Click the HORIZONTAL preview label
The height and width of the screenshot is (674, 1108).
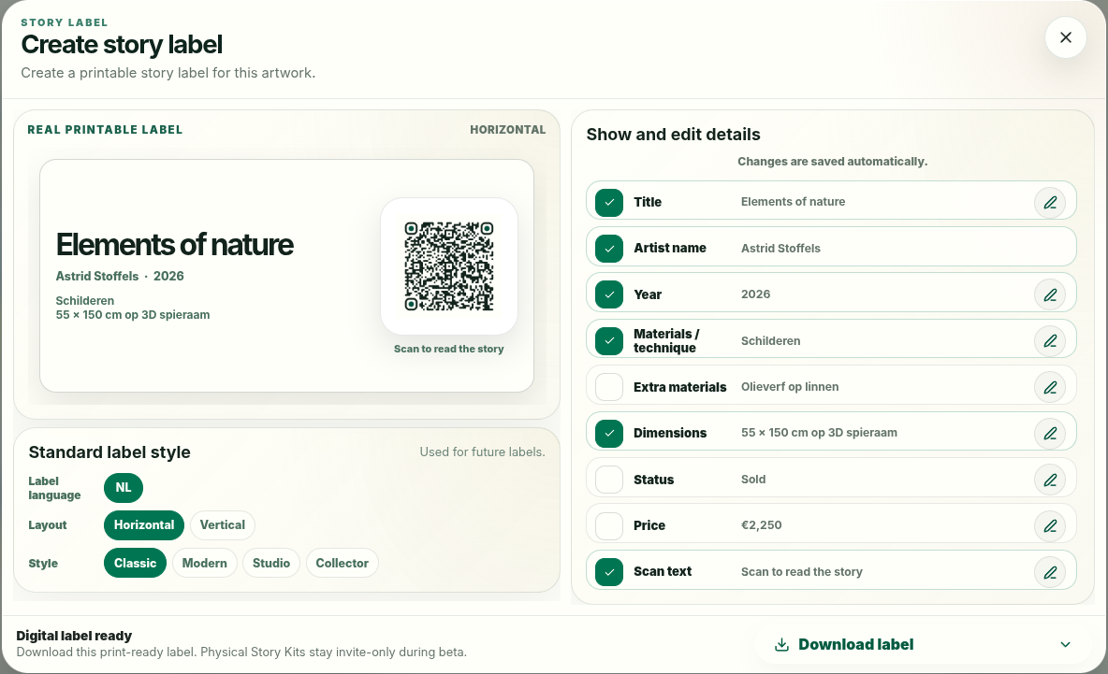(x=507, y=130)
